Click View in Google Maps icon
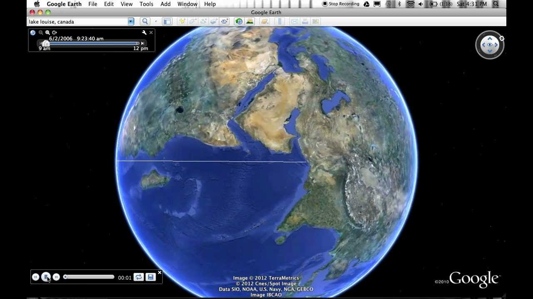This screenshot has height=299, width=533. tap(315, 21)
